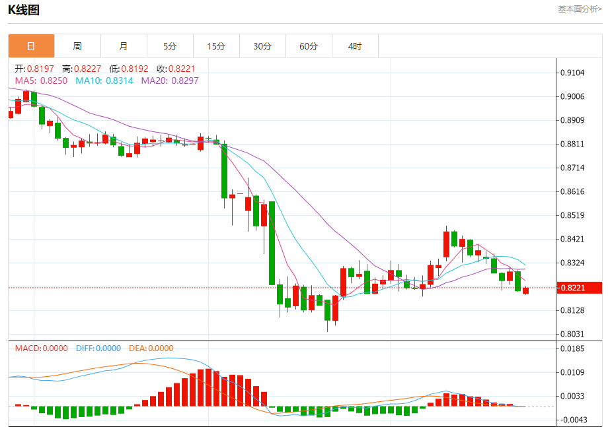Click the opening price 开:0.8197
Screen dimensions: 608x427
point(34,69)
